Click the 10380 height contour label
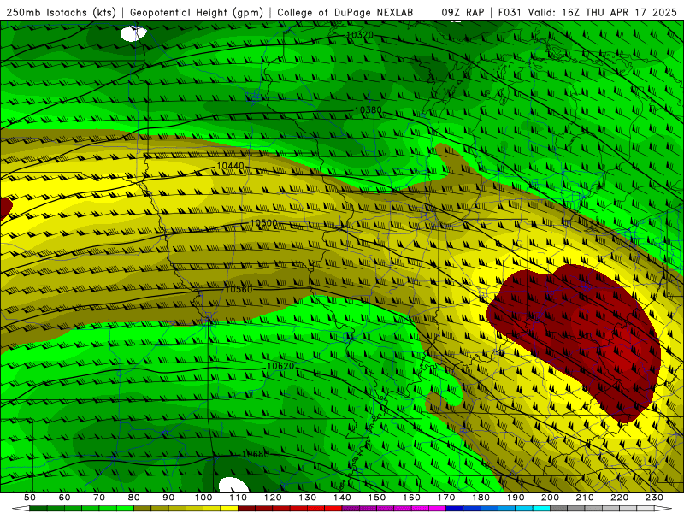The image size is (684, 513). pyautogui.click(x=369, y=110)
